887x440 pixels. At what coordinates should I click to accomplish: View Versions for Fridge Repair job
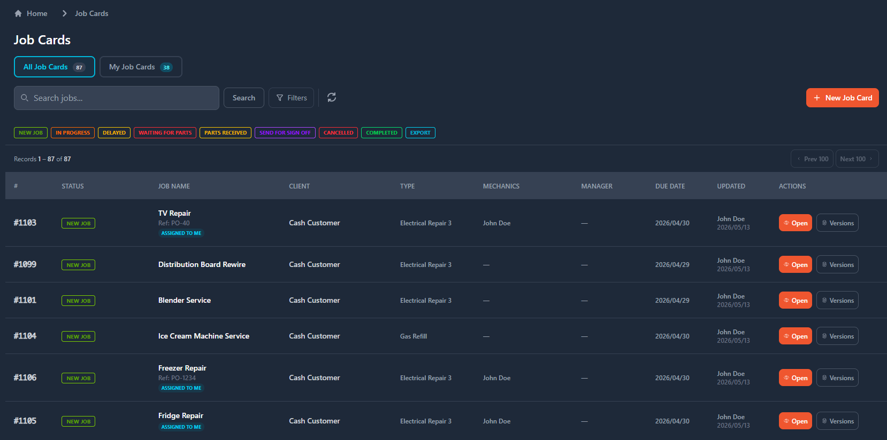pos(837,421)
